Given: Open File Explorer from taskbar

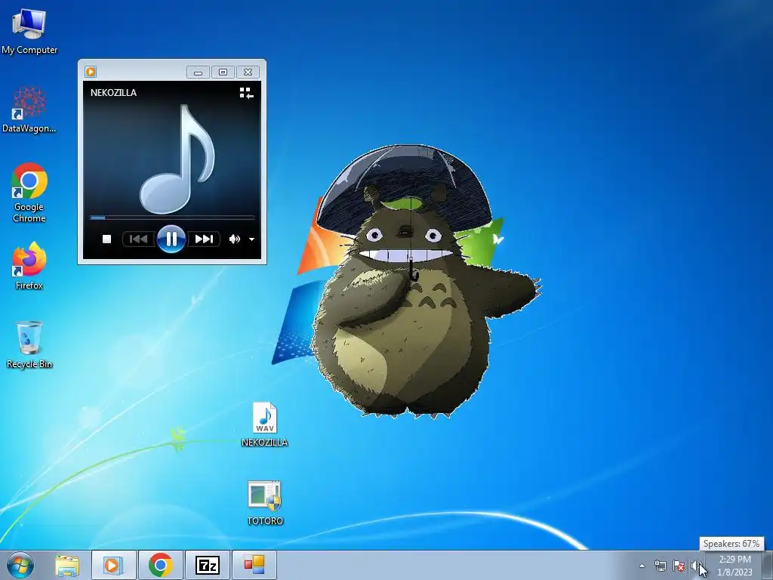Looking at the screenshot, I should point(67,565).
